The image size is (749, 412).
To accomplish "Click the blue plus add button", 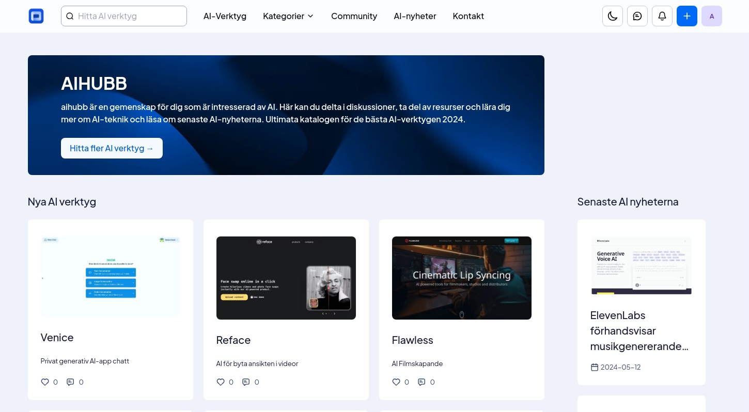I will (x=687, y=16).
